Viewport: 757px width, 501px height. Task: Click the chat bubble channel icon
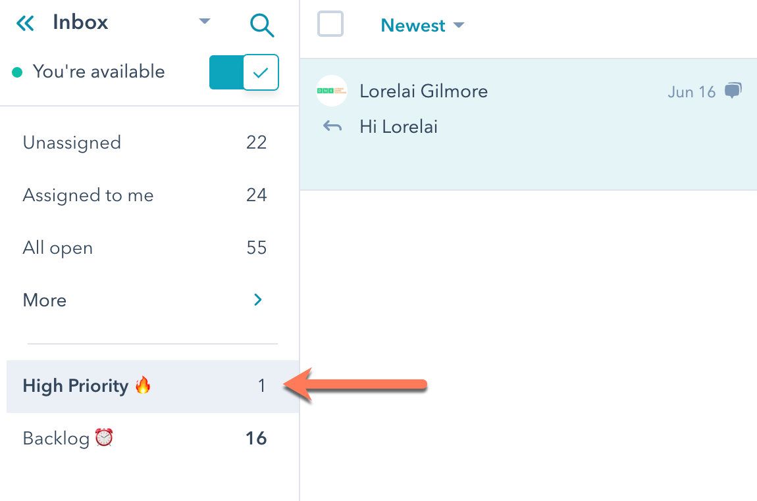pos(733,91)
